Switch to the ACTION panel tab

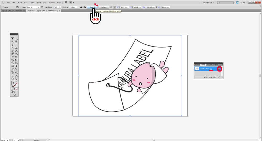197,65
